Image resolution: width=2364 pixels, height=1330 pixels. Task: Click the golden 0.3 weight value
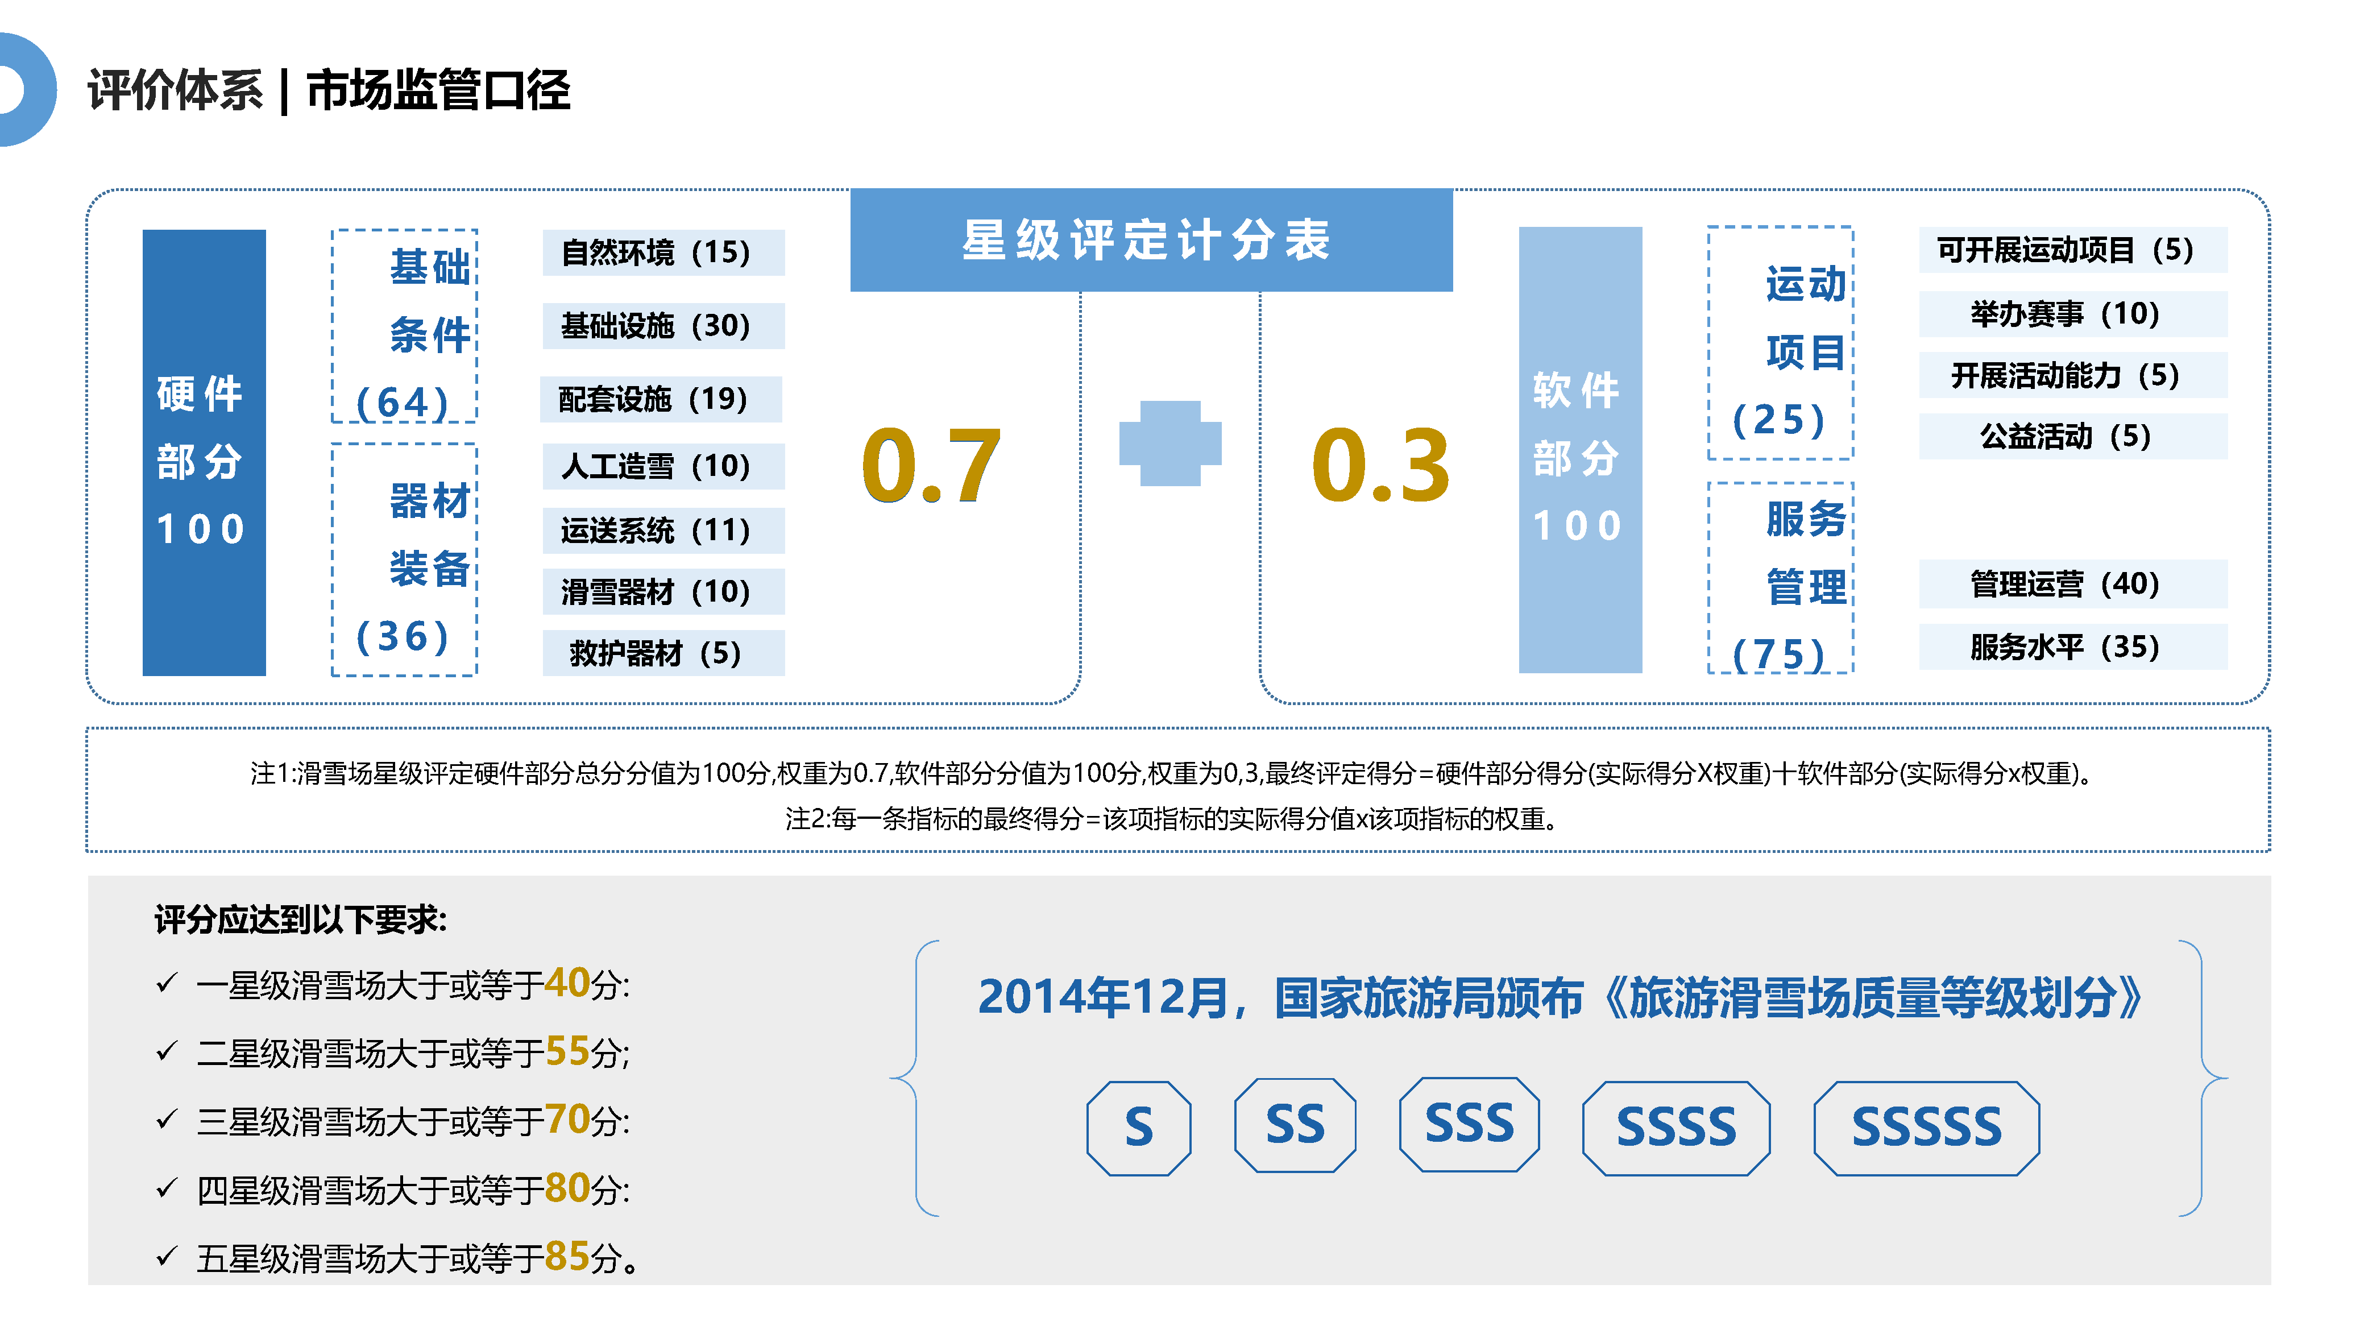[x=1380, y=466]
